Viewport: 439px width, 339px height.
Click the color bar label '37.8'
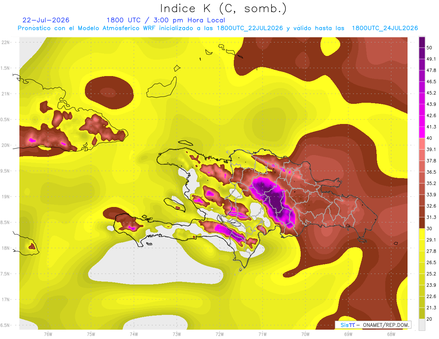click(x=431, y=161)
